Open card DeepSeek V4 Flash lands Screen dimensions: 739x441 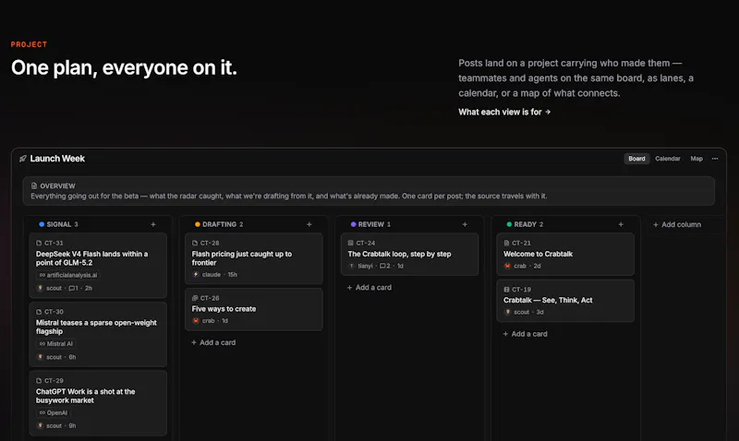98,266
